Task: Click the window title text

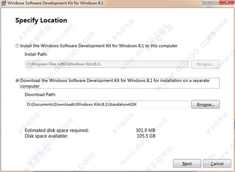Action: point(56,3)
